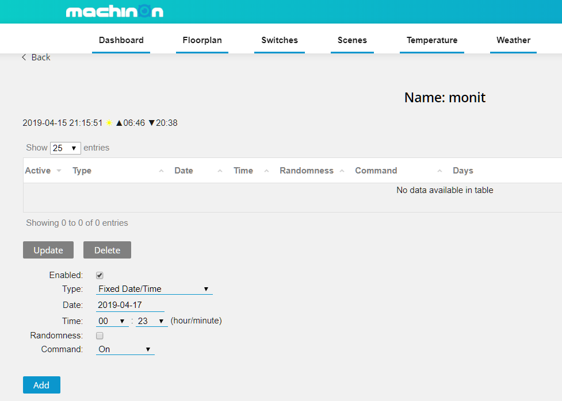
Task: Click the machinon logo
Action: point(114,11)
